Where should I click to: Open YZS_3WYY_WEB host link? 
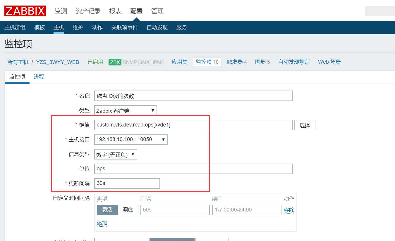(58, 62)
